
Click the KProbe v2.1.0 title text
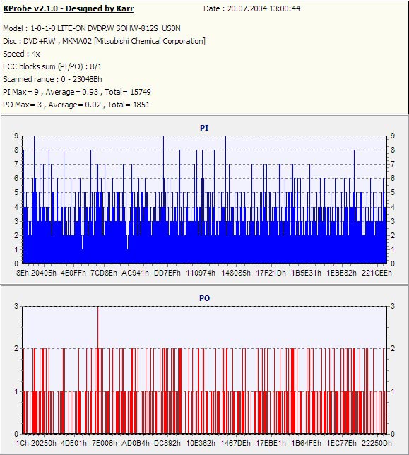(68, 8)
